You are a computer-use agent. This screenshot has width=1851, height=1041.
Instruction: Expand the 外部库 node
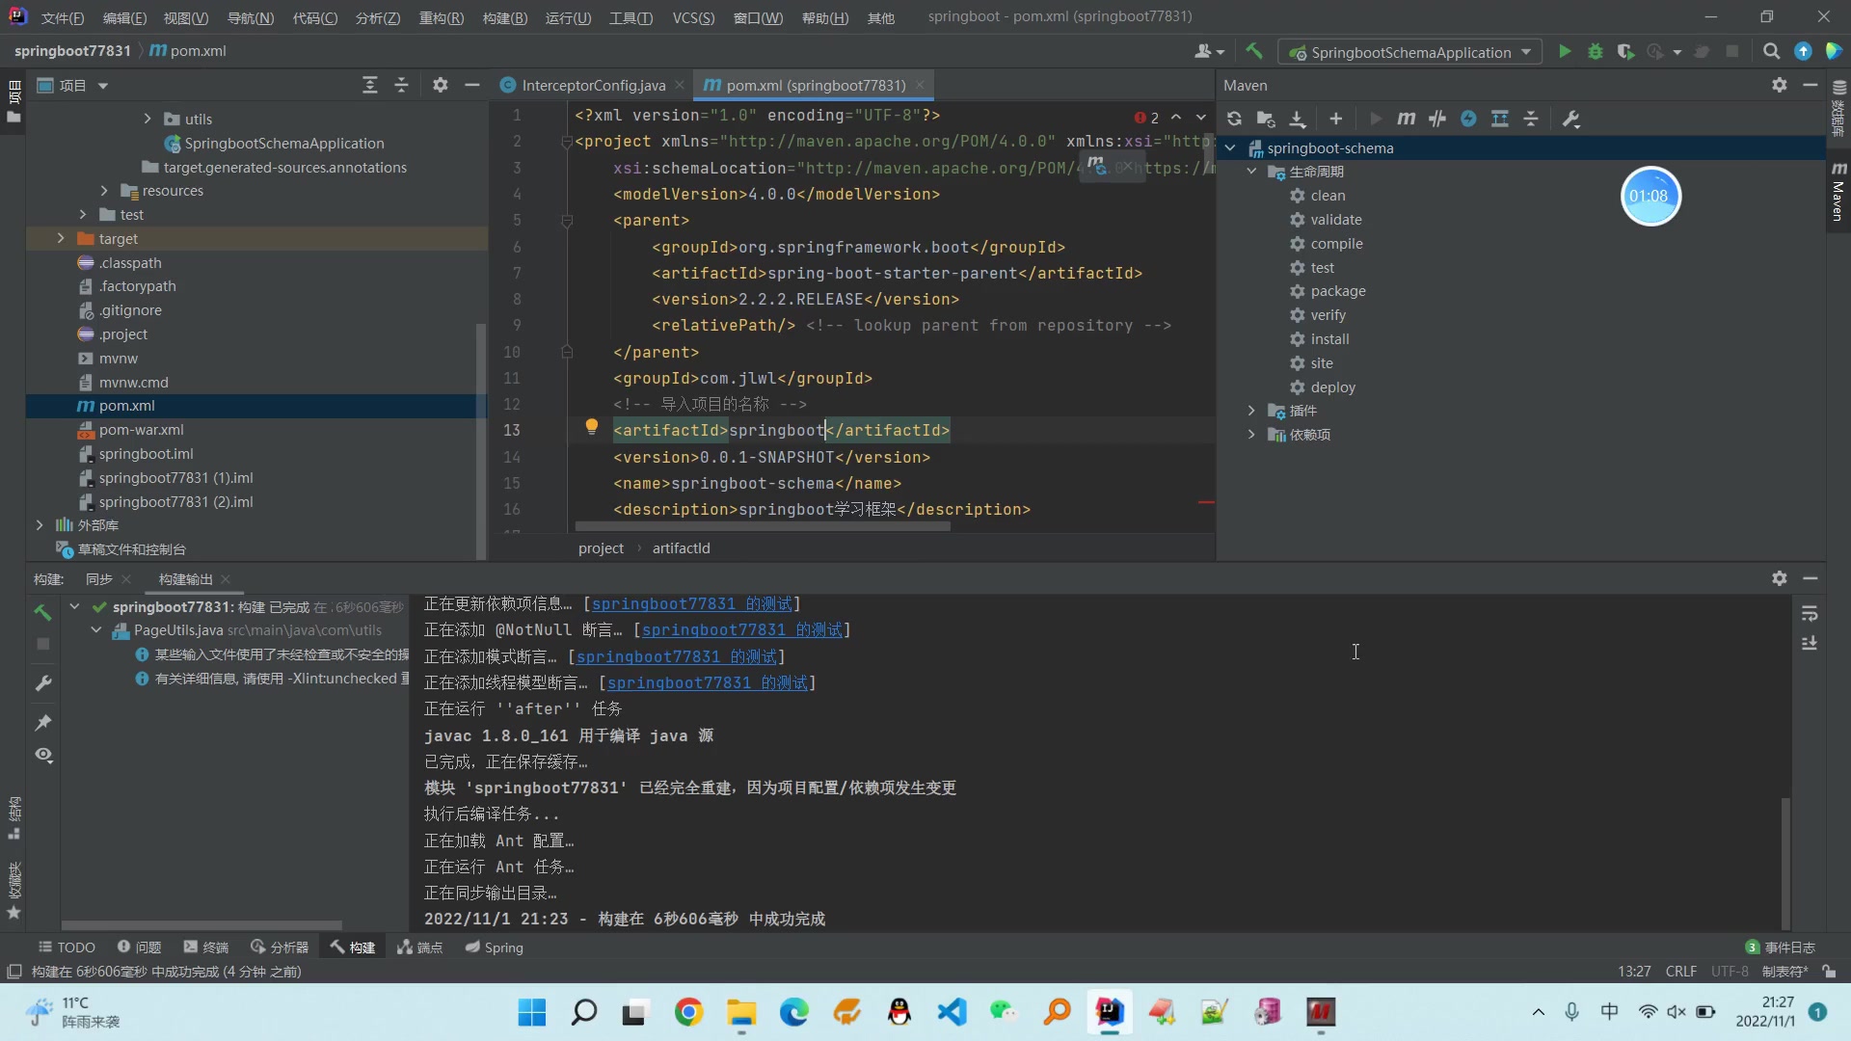tap(40, 525)
